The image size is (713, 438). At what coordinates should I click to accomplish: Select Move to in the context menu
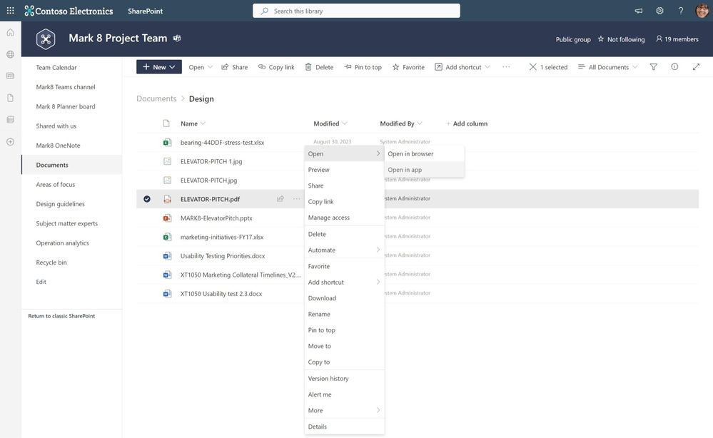point(344,346)
